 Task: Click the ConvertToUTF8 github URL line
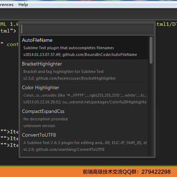[64, 149]
